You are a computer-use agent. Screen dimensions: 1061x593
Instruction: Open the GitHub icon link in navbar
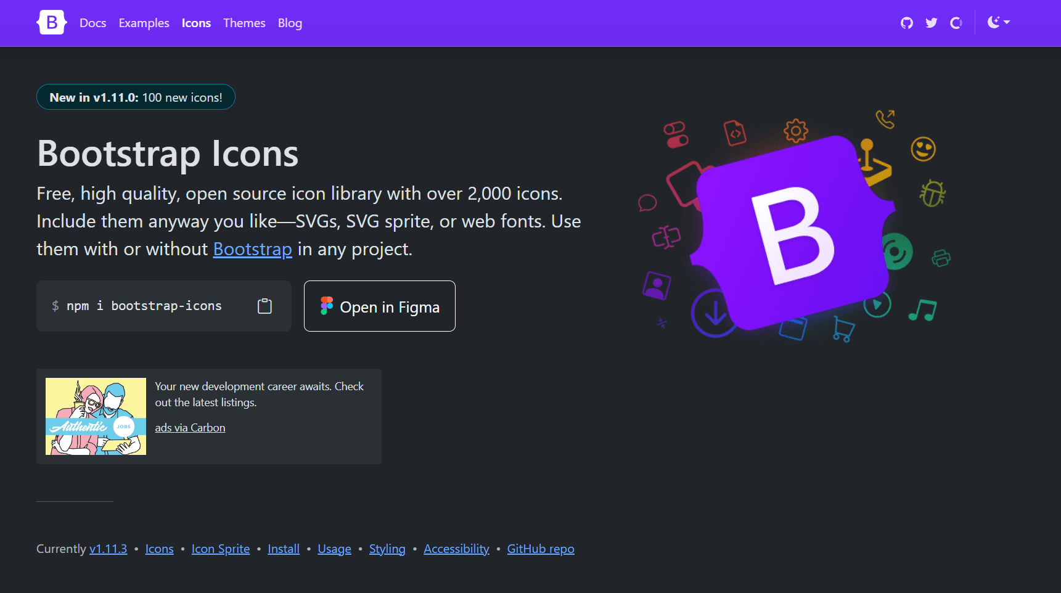point(906,23)
